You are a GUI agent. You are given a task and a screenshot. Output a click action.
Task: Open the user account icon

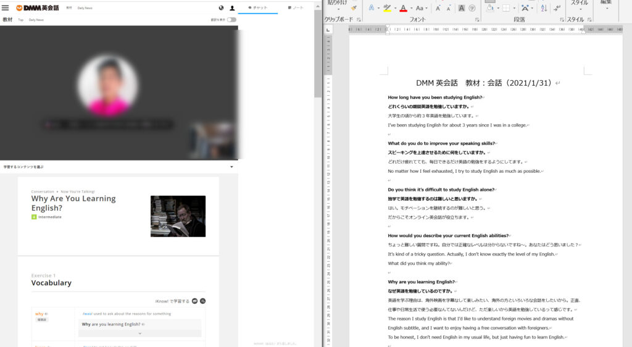tap(232, 7)
